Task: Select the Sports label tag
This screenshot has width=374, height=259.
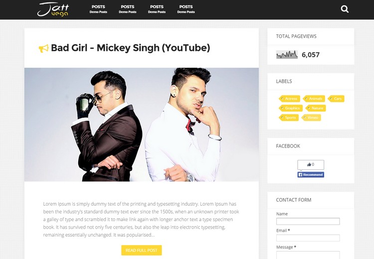Action: (x=288, y=118)
